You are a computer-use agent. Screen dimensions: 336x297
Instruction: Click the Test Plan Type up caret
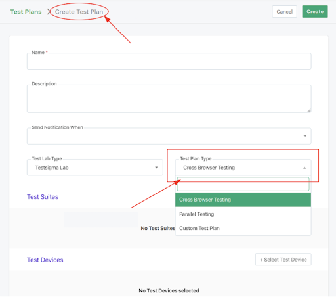[x=304, y=168]
